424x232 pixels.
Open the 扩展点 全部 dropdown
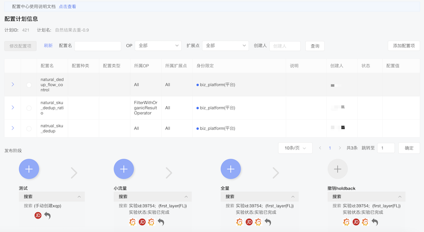coord(226,45)
